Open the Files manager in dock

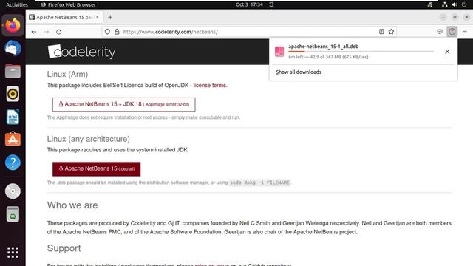coord(13,71)
